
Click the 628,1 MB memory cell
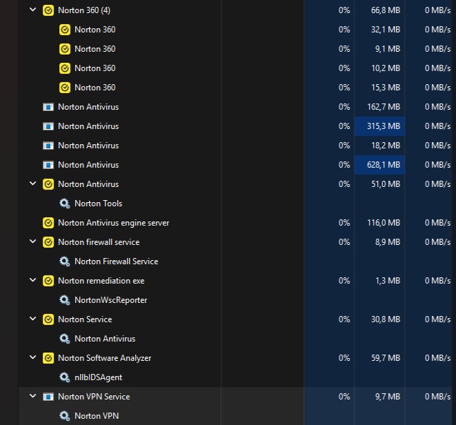[x=379, y=165]
